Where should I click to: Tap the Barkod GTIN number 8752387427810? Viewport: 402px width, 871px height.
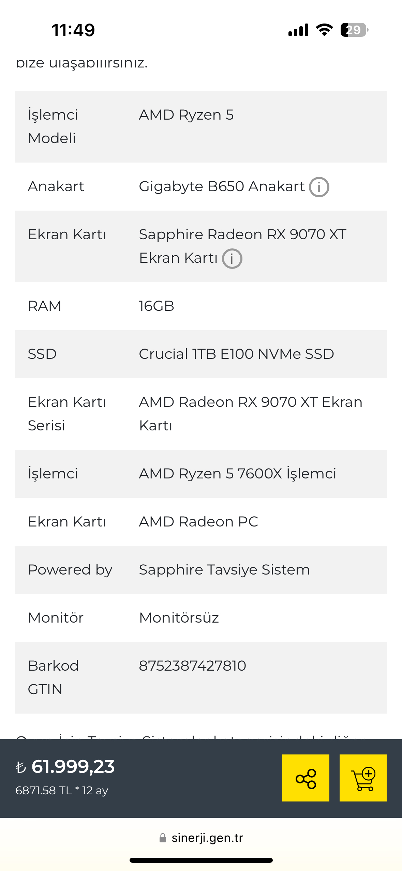point(192,666)
